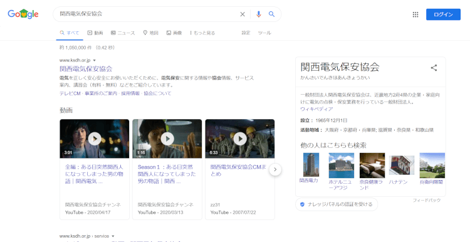Viewport: 470px width, 242px height.
Task: Click the 活動地域 label in knowledge panel
Action: (311, 130)
